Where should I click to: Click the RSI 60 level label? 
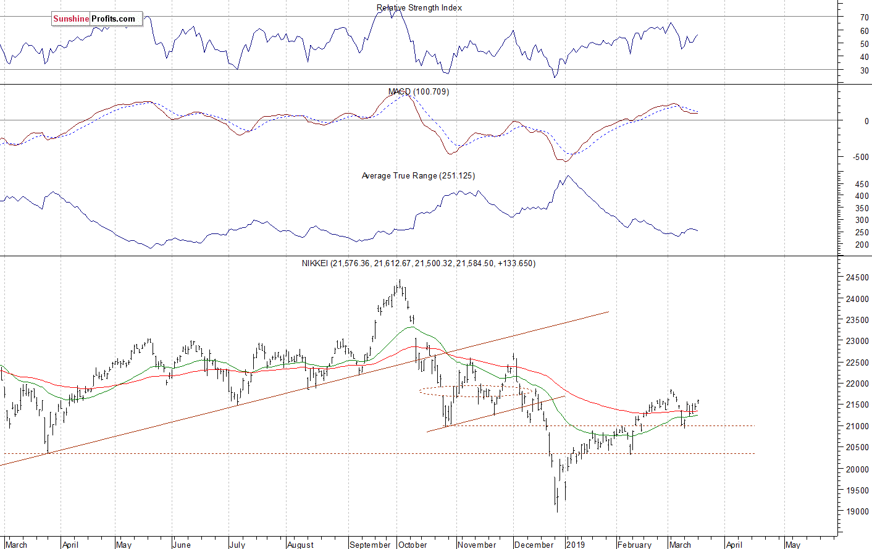coord(865,31)
